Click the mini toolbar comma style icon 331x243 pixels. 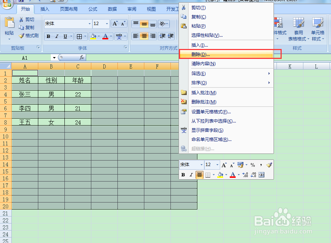pyautogui.click(x=261, y=165)
